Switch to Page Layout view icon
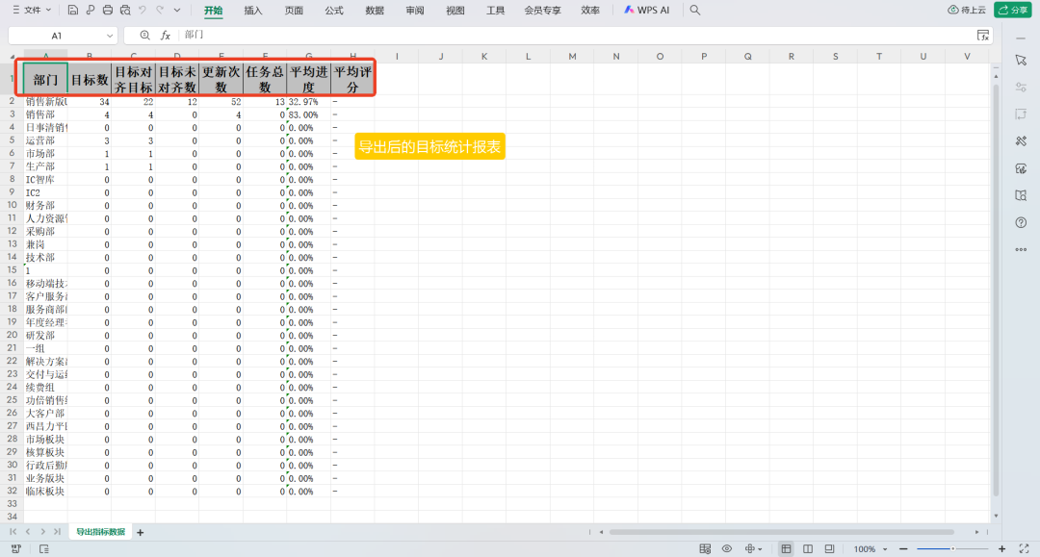Screen dimensions: 1040x557 830,549
